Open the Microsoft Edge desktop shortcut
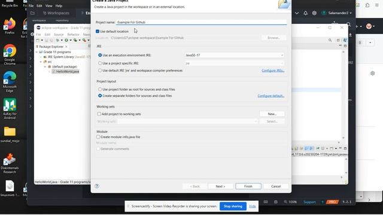 click(x=10, y=82)
